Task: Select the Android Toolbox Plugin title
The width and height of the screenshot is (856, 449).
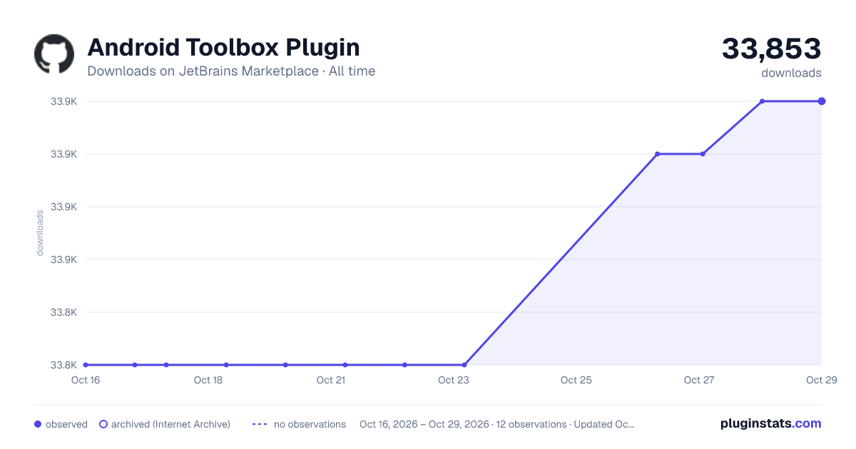Action: coord(223,48)
